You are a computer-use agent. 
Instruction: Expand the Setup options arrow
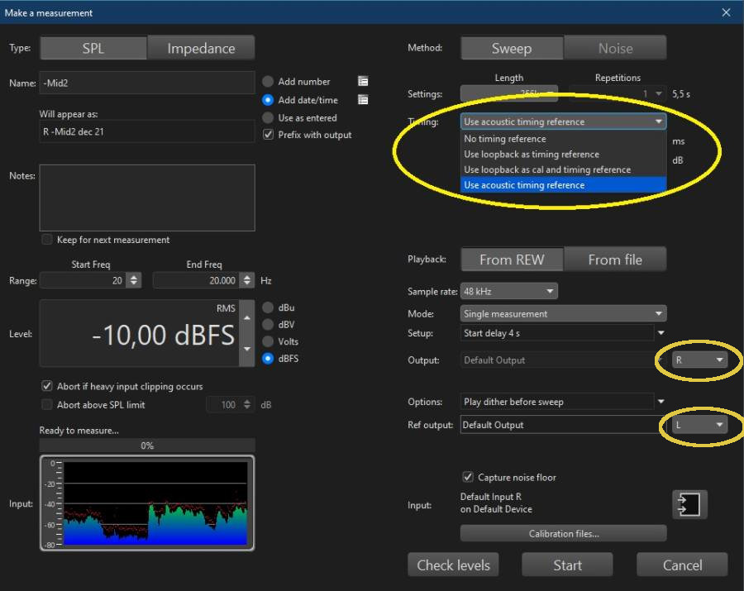661,333
